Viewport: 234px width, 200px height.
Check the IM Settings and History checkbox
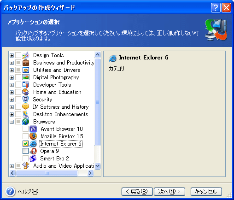coord(18,107)
